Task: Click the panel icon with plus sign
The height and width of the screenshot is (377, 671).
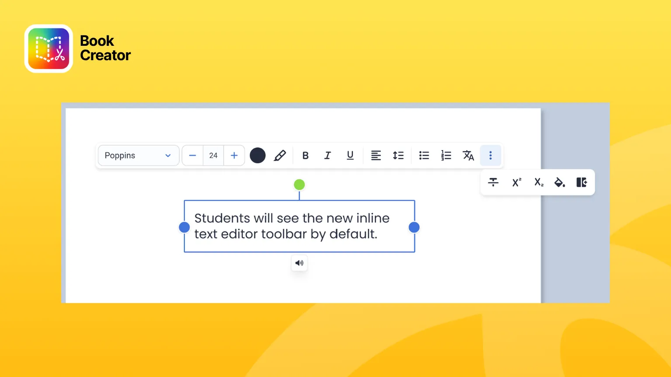Action: pyautogui.click(x=582, y=182)
